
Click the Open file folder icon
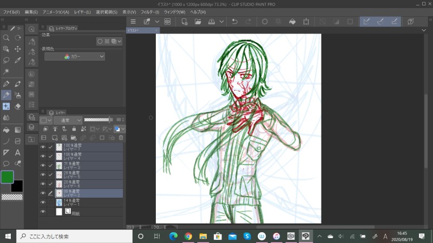click(198, 22)
